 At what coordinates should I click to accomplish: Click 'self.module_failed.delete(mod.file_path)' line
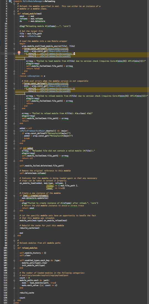click(41, 166)
